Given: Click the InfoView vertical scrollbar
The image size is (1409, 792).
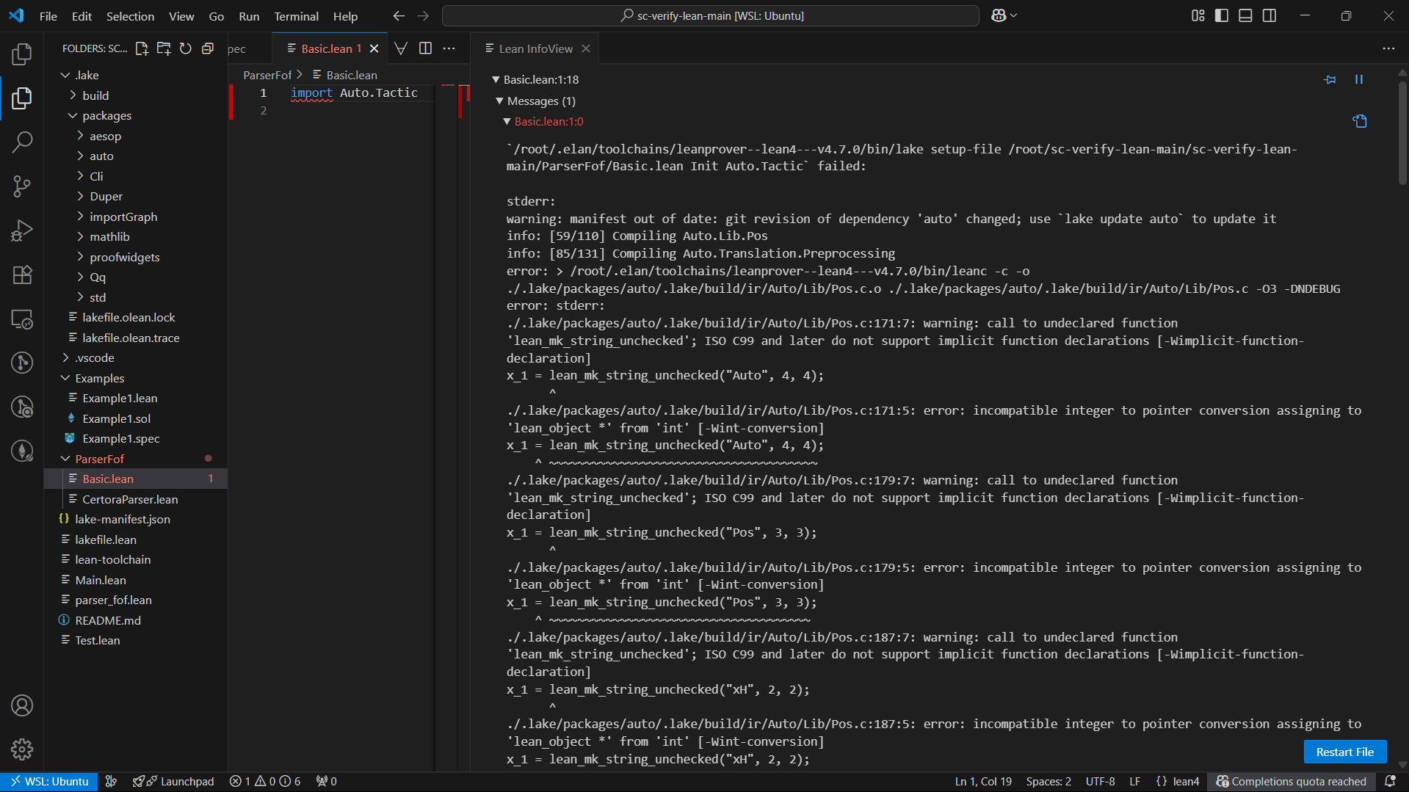Looking at the screenshot, I should pos(1402,132).
